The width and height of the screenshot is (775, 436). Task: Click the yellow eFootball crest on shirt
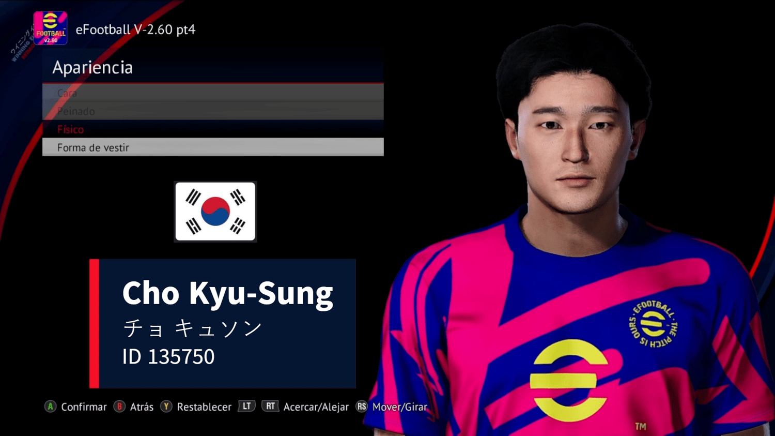[653, 324]
